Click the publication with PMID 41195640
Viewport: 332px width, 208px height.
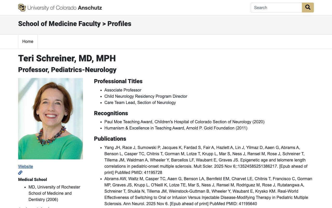[x=208, y=191]
